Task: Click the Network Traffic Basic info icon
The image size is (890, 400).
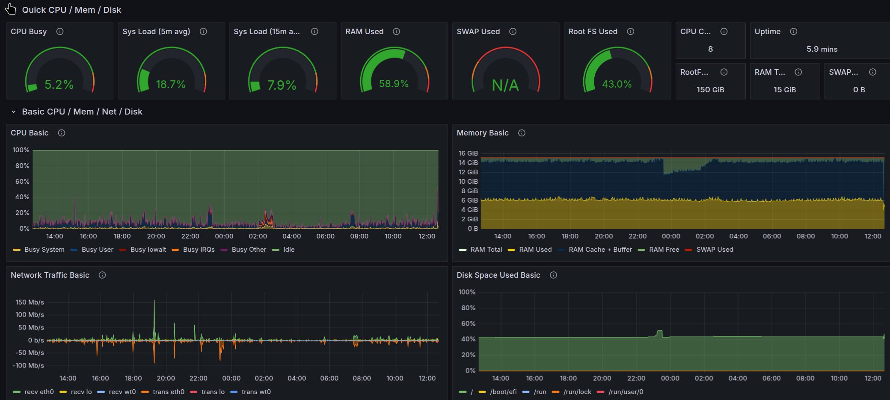Action: pos(102,275)
